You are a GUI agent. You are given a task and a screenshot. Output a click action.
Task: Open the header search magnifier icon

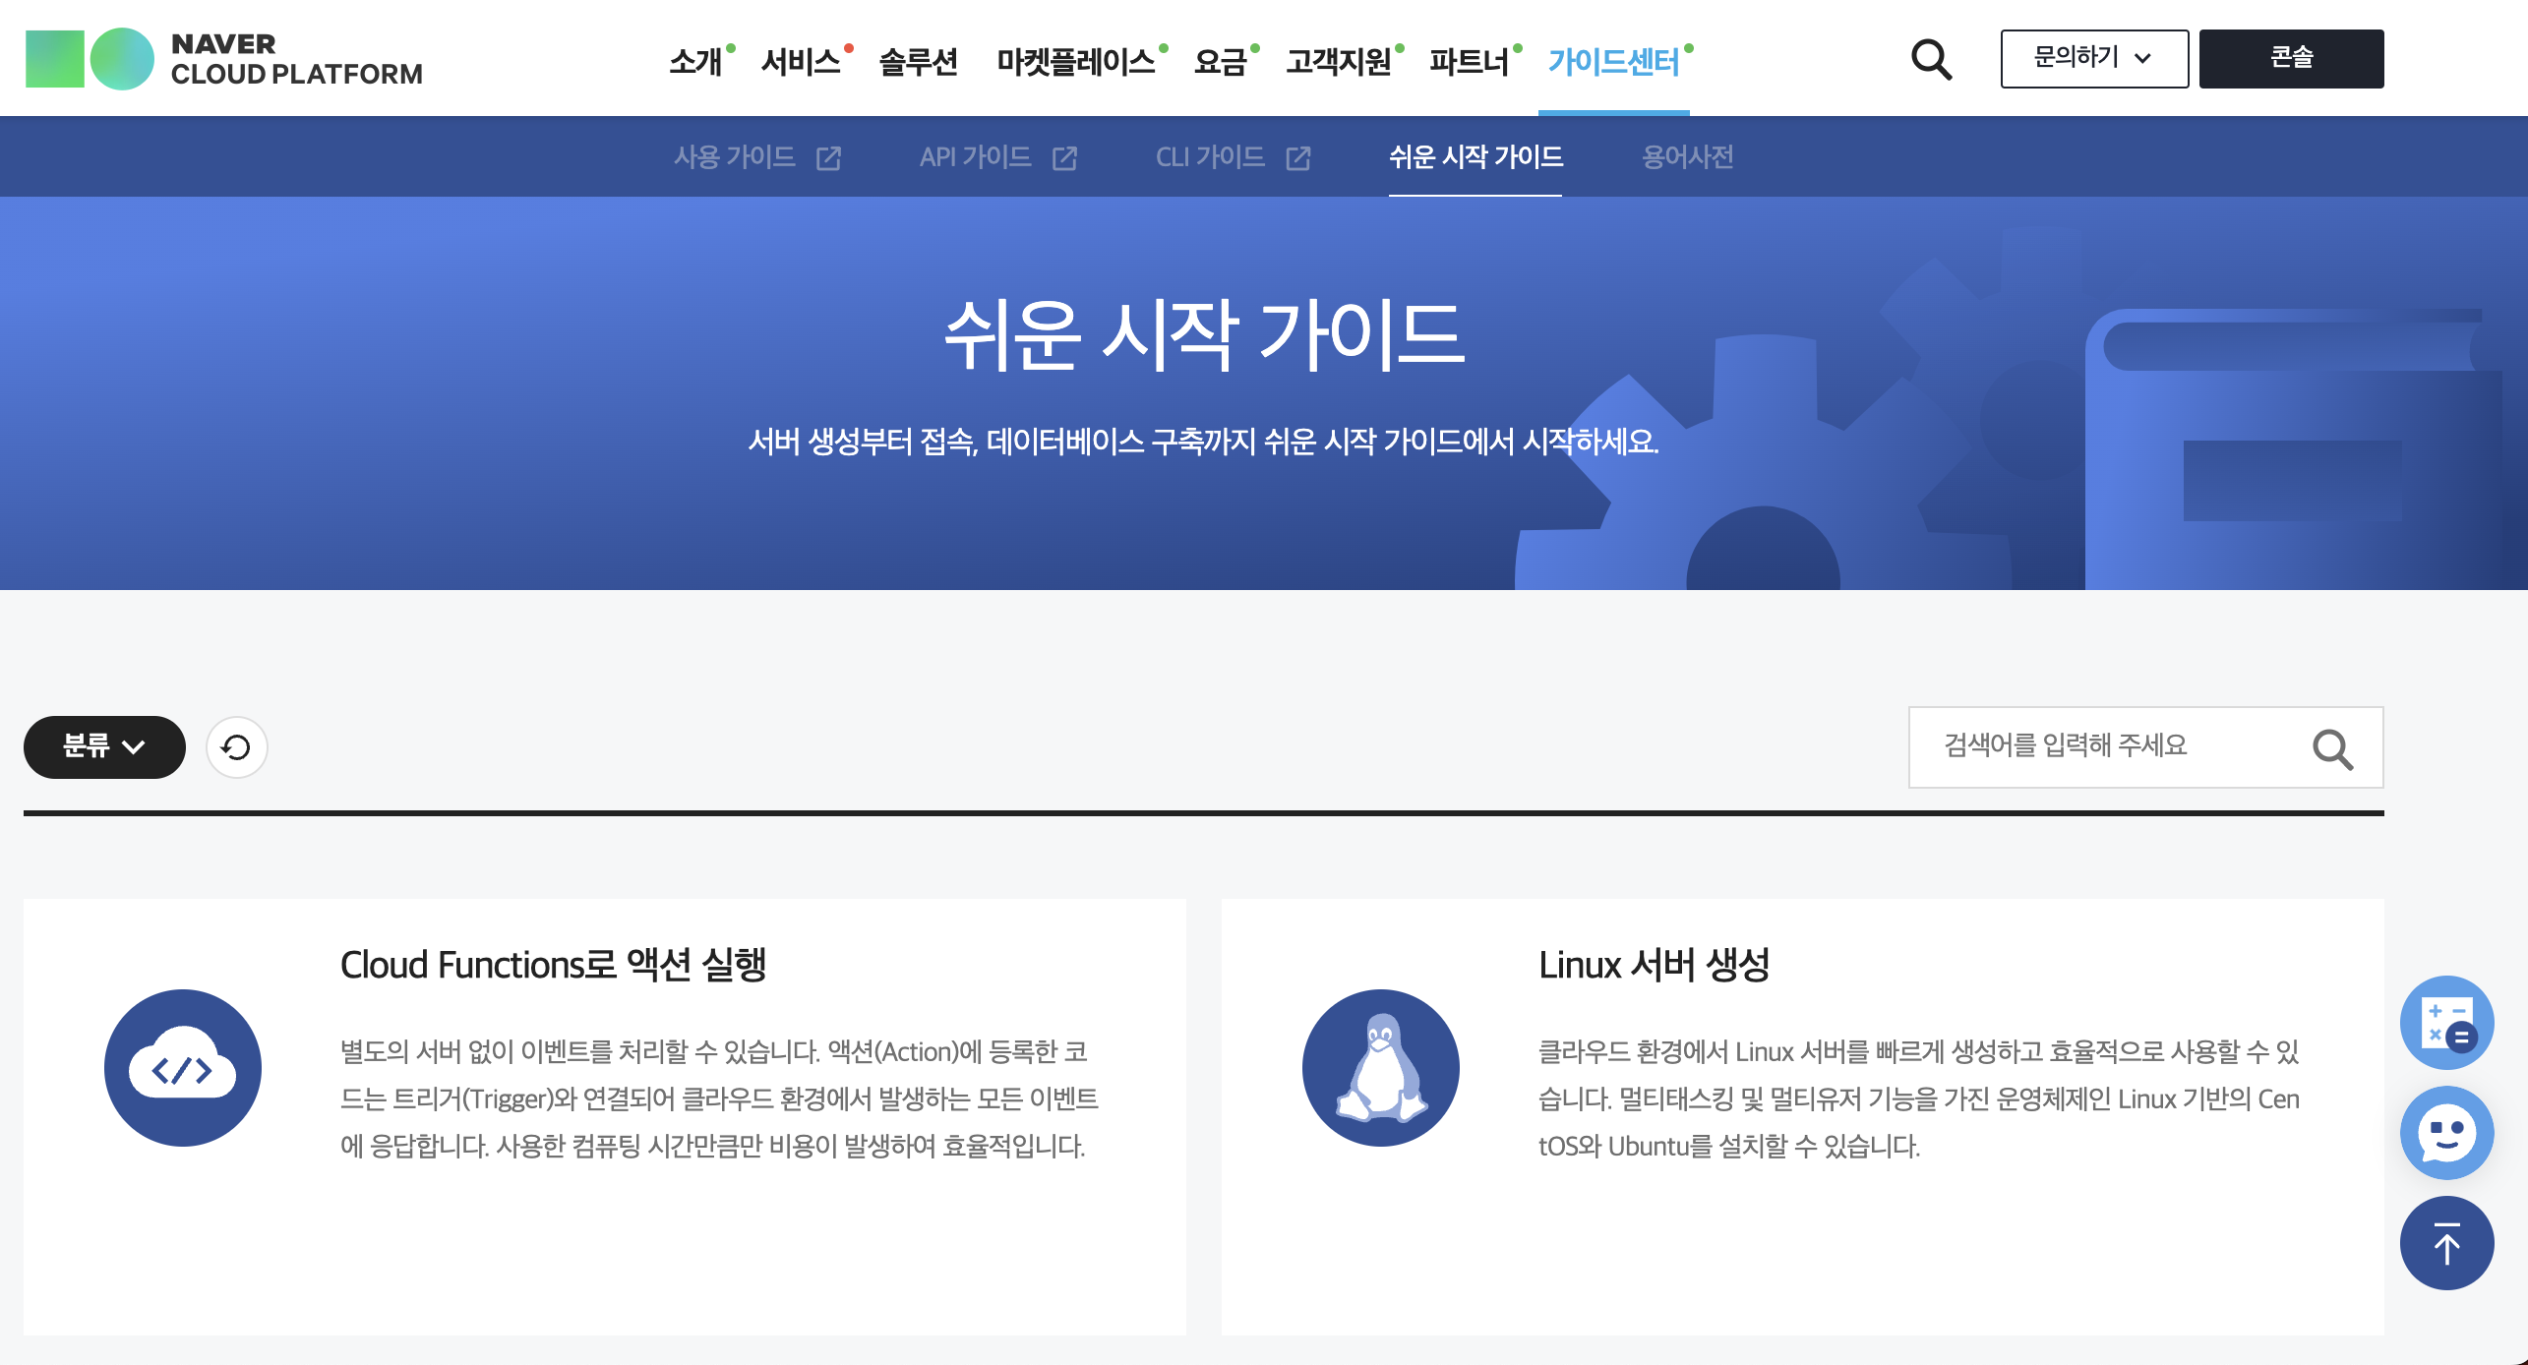1931,60
